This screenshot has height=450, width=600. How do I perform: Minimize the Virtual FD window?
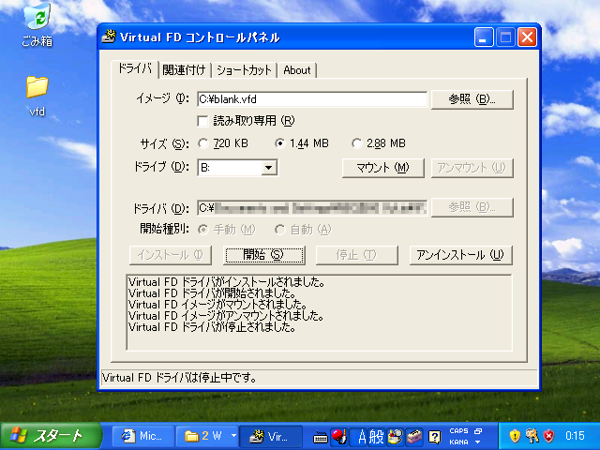[x=484, y=37]
